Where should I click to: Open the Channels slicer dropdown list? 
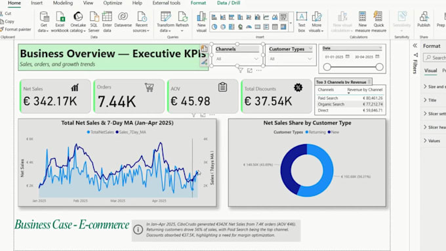click(256, 59)
